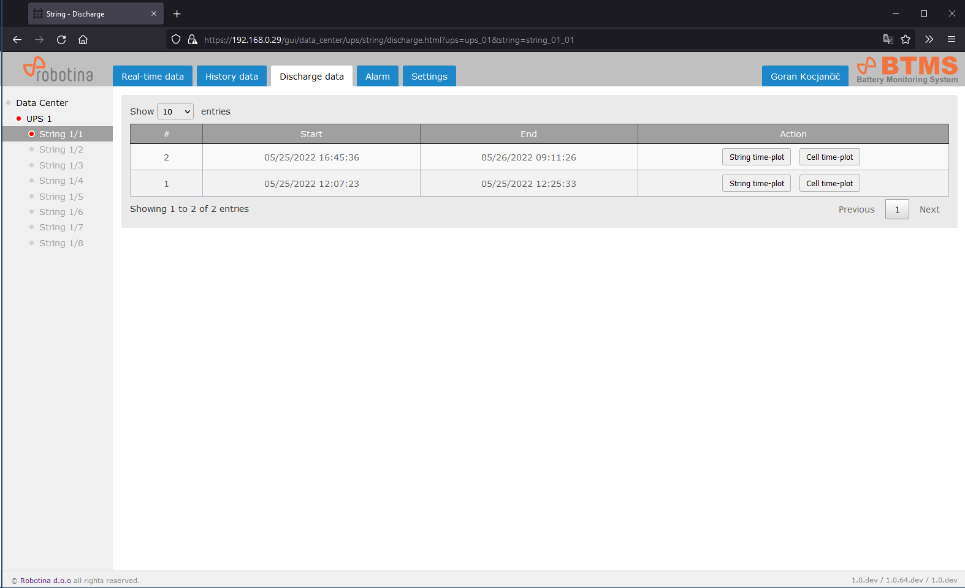Click String time-plot for discharge entry 2

point(757,157)
